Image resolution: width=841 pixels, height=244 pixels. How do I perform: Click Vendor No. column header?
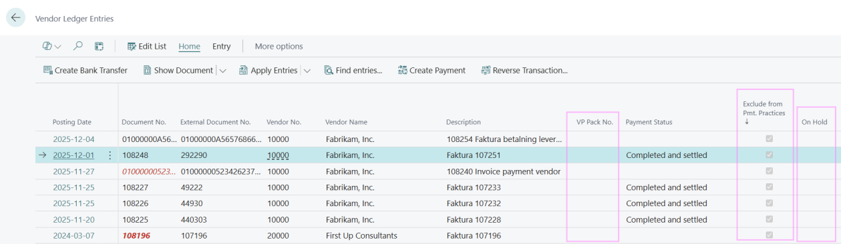click(284, 122)
